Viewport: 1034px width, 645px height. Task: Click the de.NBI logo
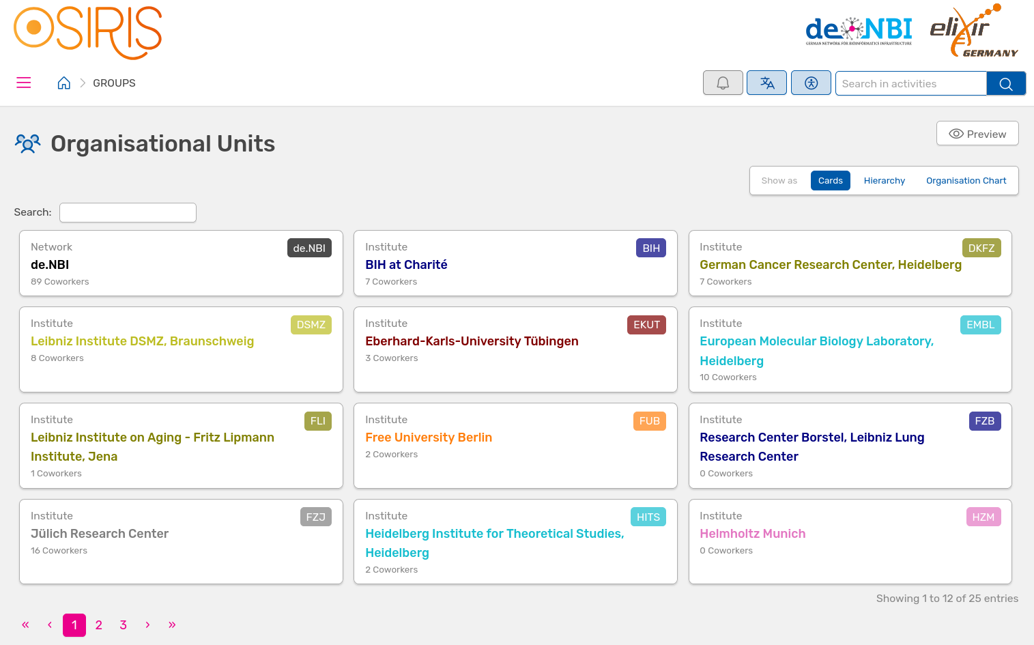coord(858,31)
